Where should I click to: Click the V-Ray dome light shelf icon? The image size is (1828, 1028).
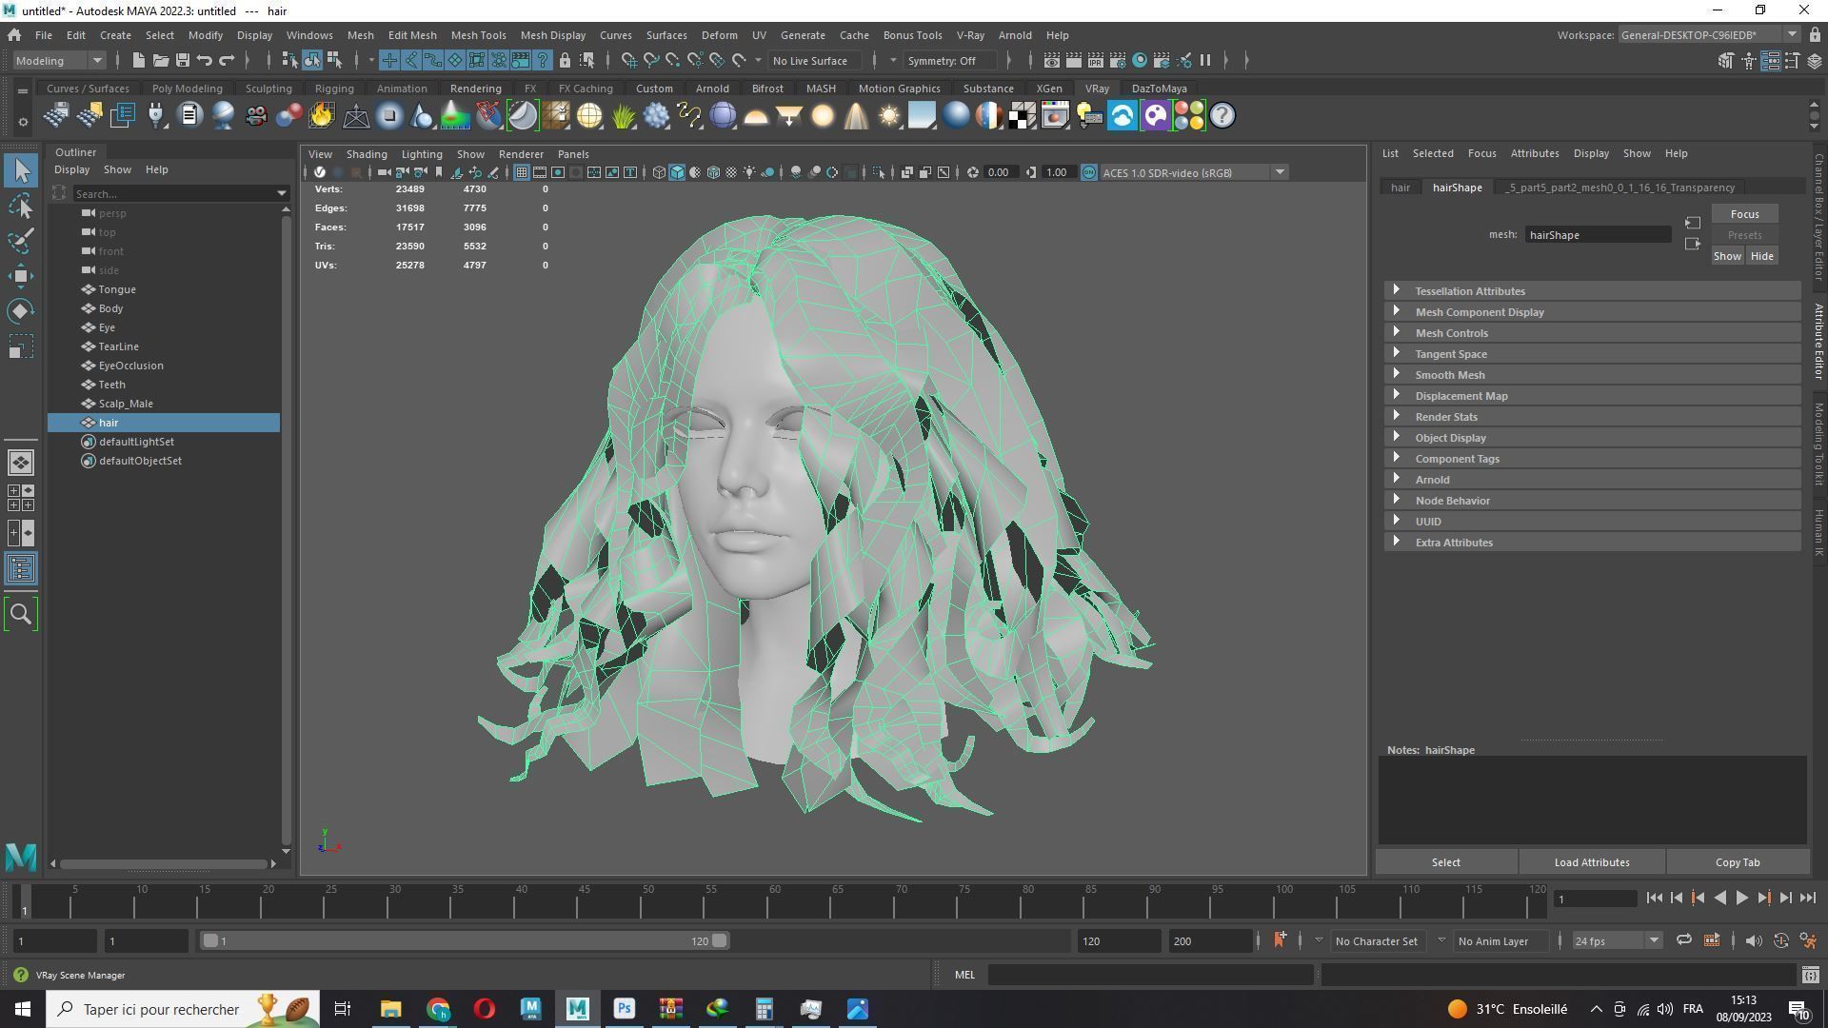[x=756, y=116]
